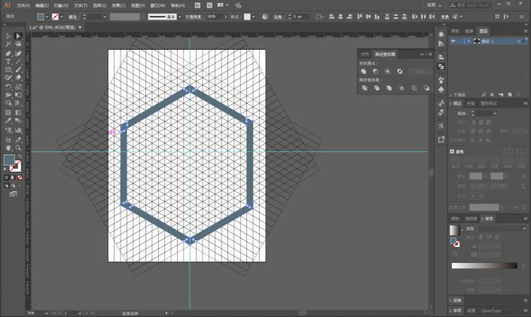The height and width of the screenshot is (317, 531).
Task: Click Vertical Align Top in control bar
Action: [x=359, y=17]
